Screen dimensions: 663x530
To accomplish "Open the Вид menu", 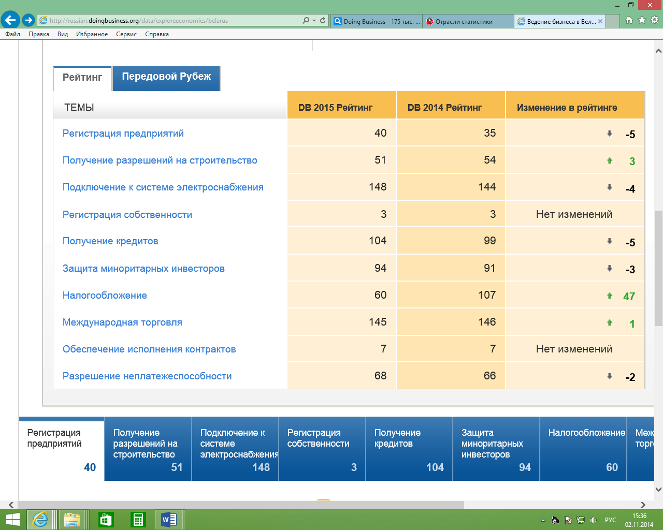I will pyautogui.click(x=63, y=34).
